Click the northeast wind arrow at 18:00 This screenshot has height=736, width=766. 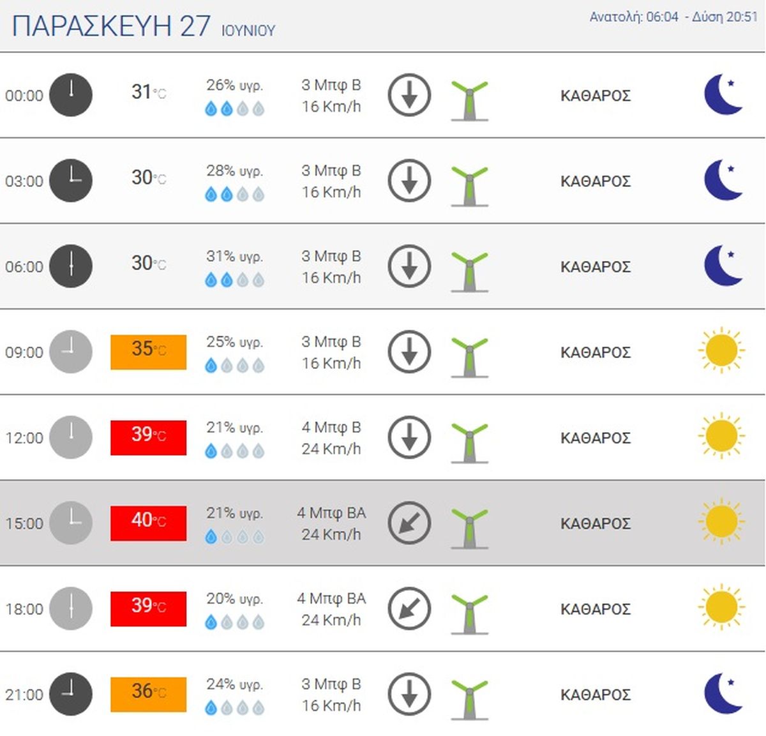(x=409, y=608)
